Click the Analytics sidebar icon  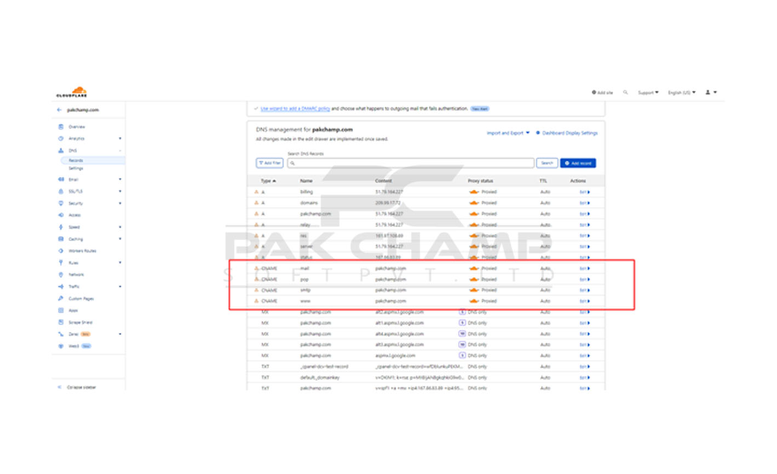coord(61,138)
